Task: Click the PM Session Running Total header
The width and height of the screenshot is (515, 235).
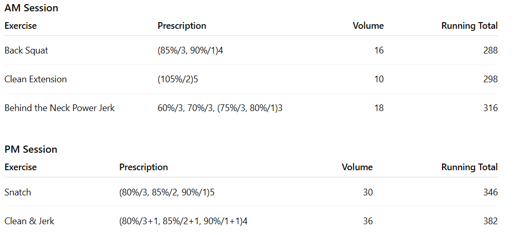Action: (469, 167)
